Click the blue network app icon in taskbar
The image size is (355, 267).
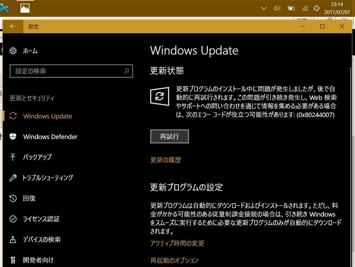(4, 8)
